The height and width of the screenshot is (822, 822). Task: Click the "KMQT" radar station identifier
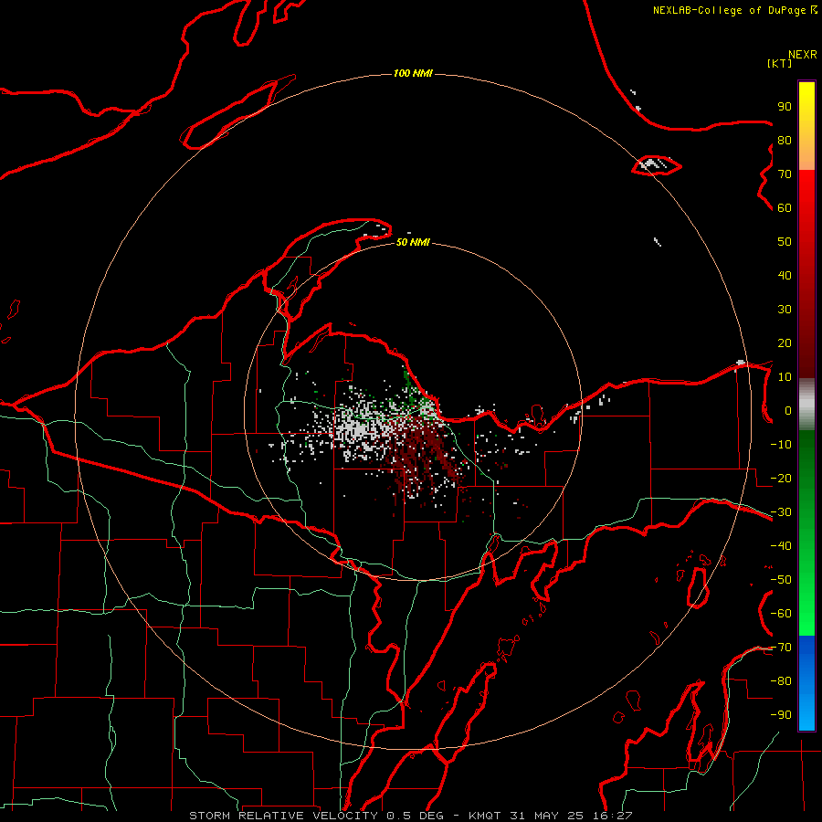486,816
